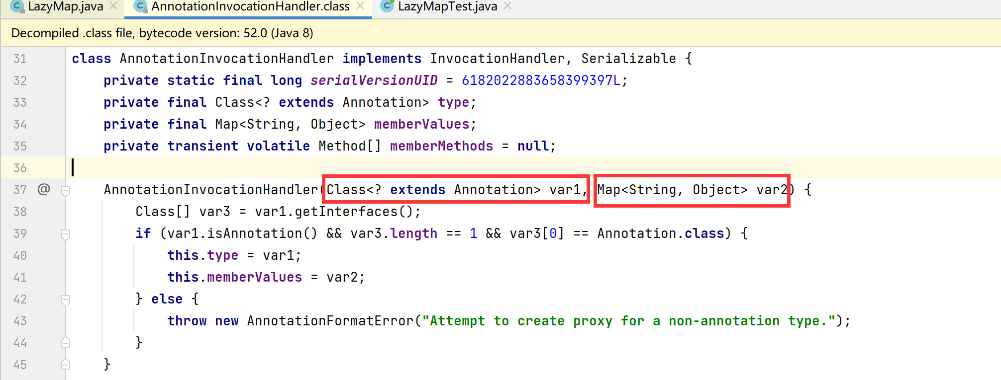Click the serialVersionUID field name
The image size is (1001, 380).
[x=374, y=80]
